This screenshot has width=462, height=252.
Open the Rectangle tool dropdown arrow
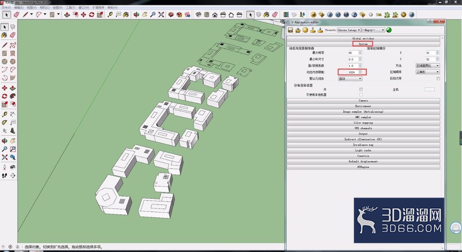(x=58, y=14)
